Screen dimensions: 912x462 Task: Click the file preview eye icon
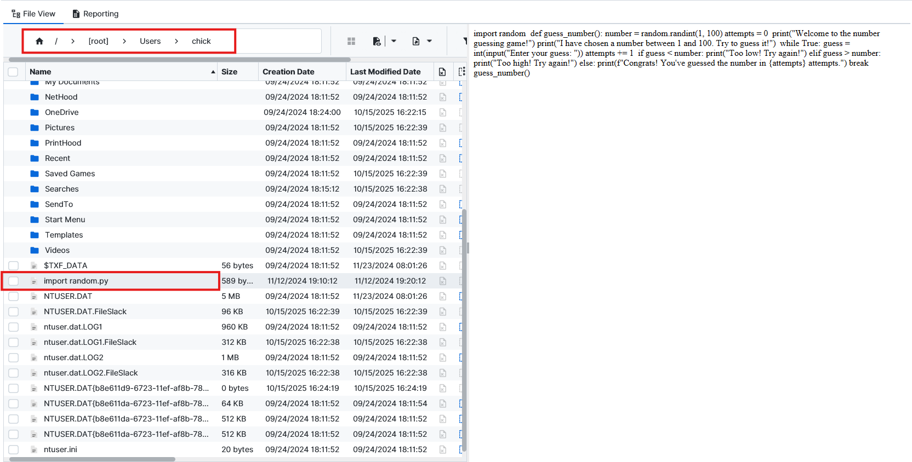click(377, 41)
